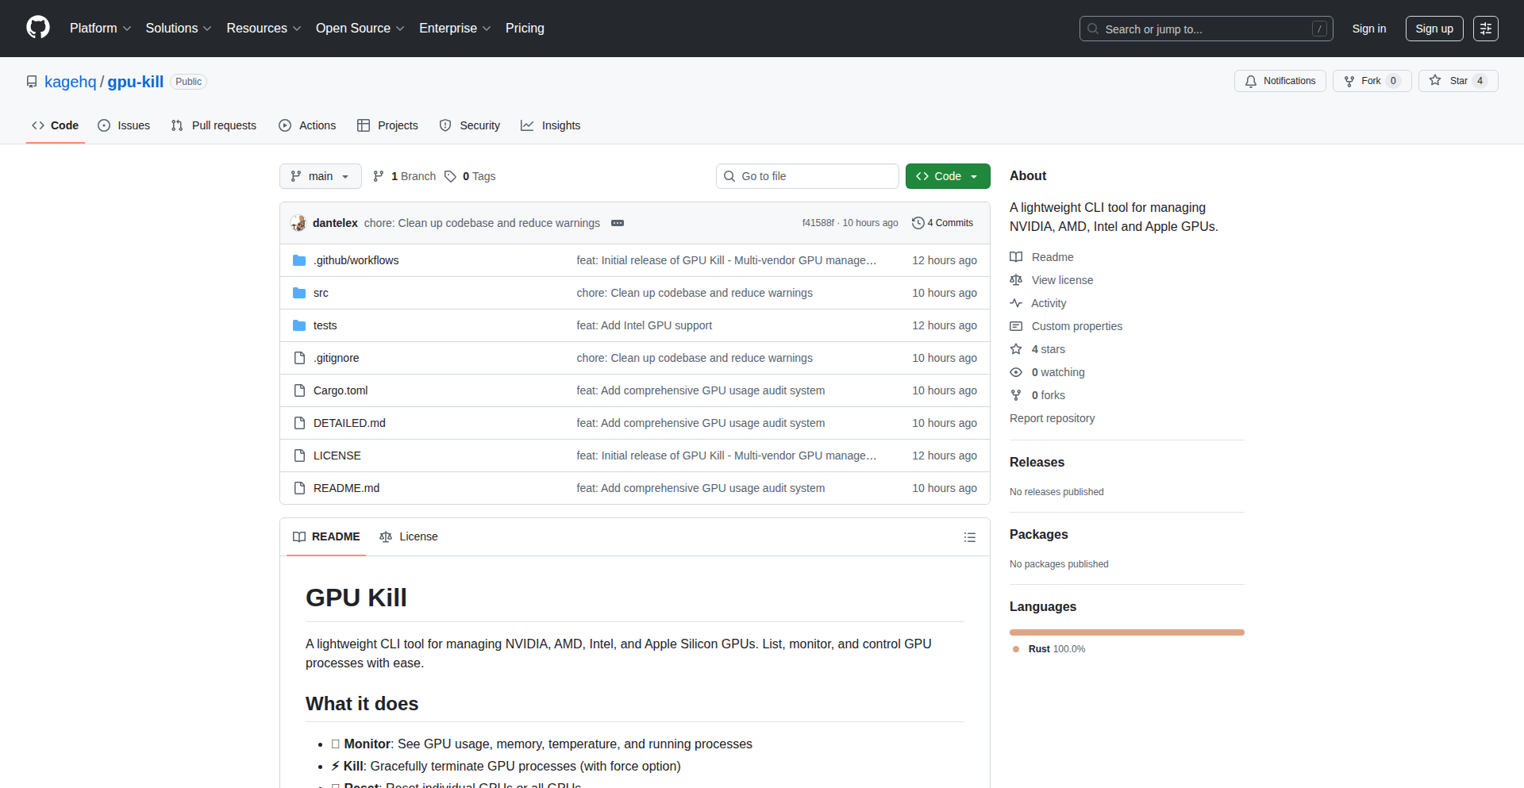Click dantelex author name link
The image size is (1524, 788).
(x=335, y=223)
